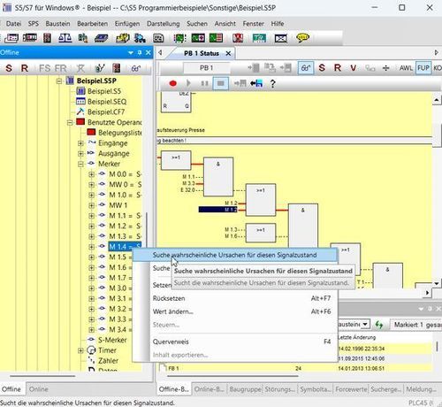442x407 pixels.
Task: Click the glasses status icon in PB 1 toolbar
Action: tap(306, 68)
